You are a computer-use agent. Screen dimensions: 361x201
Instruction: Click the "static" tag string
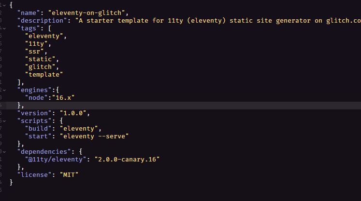coord(40,59)
